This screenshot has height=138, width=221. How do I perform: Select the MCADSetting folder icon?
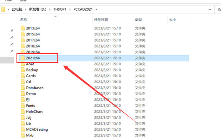click(x=23, y=129)
